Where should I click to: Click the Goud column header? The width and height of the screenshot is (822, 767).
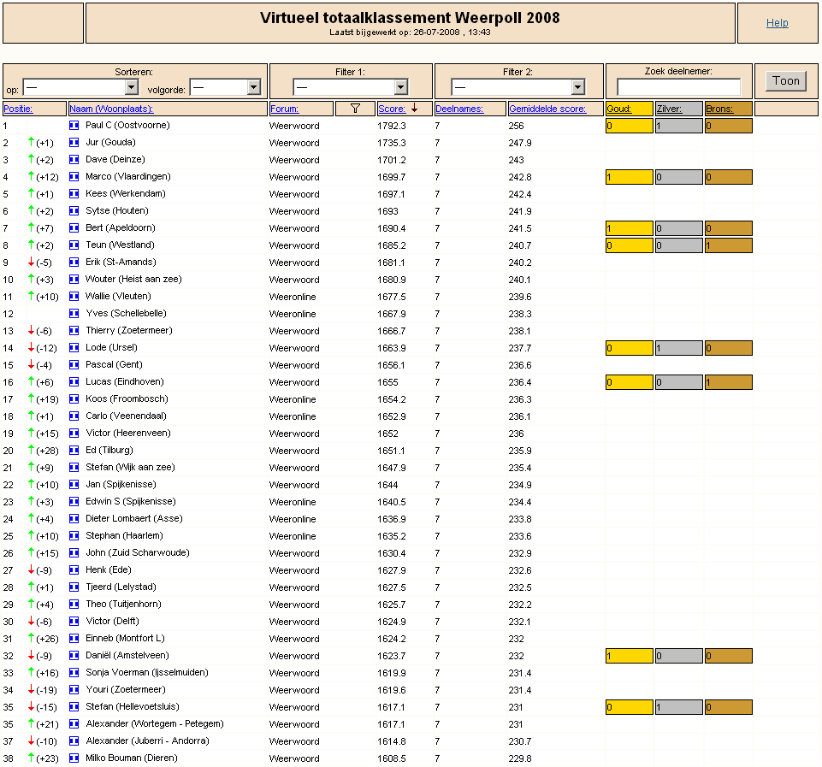[619, 109]
